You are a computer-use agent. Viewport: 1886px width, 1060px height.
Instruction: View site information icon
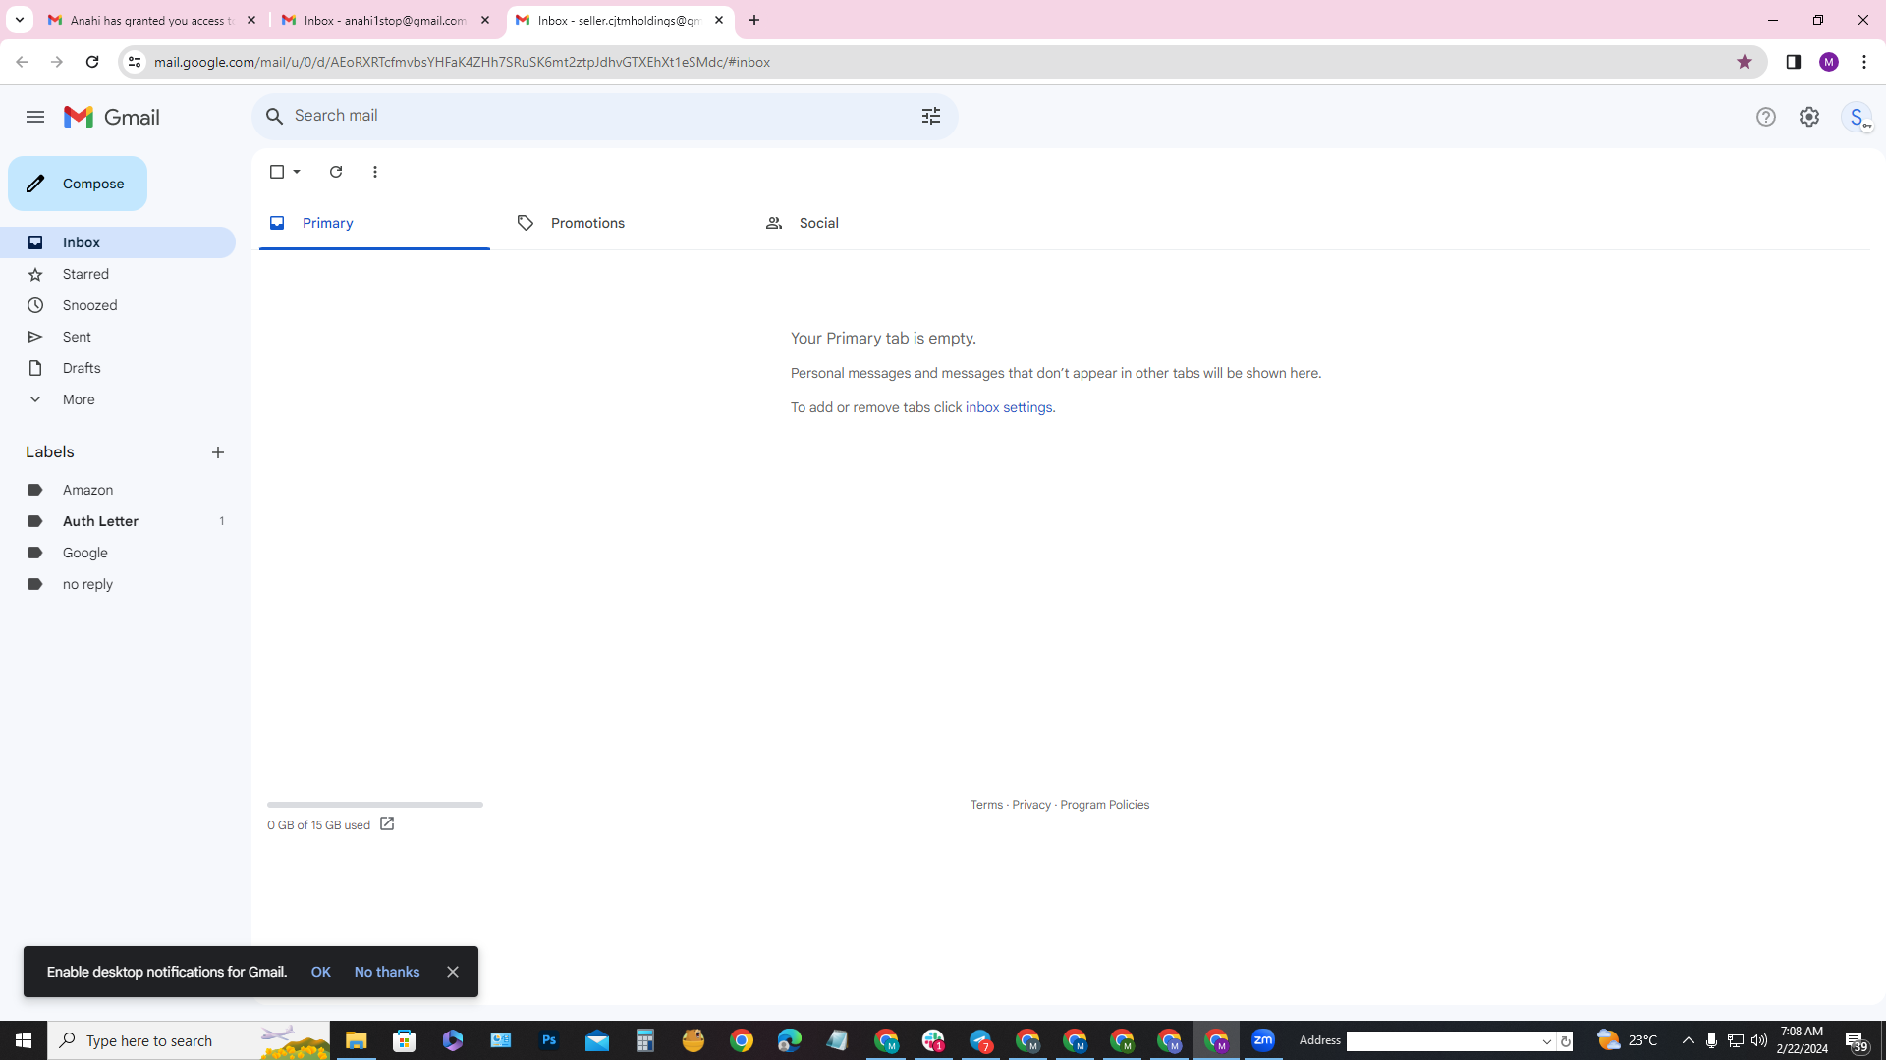pyautogui.click(x=135, y=62)
